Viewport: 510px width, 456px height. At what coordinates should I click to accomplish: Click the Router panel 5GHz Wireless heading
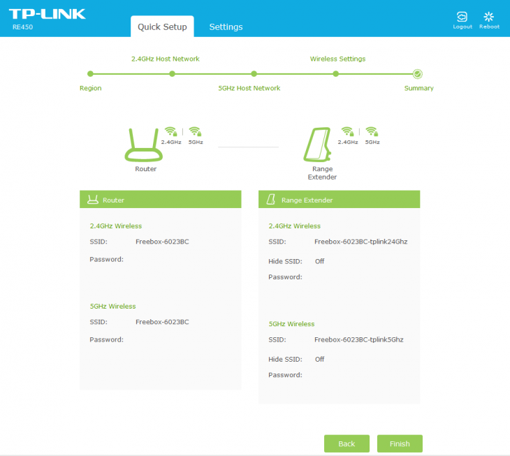click(113, 306)
